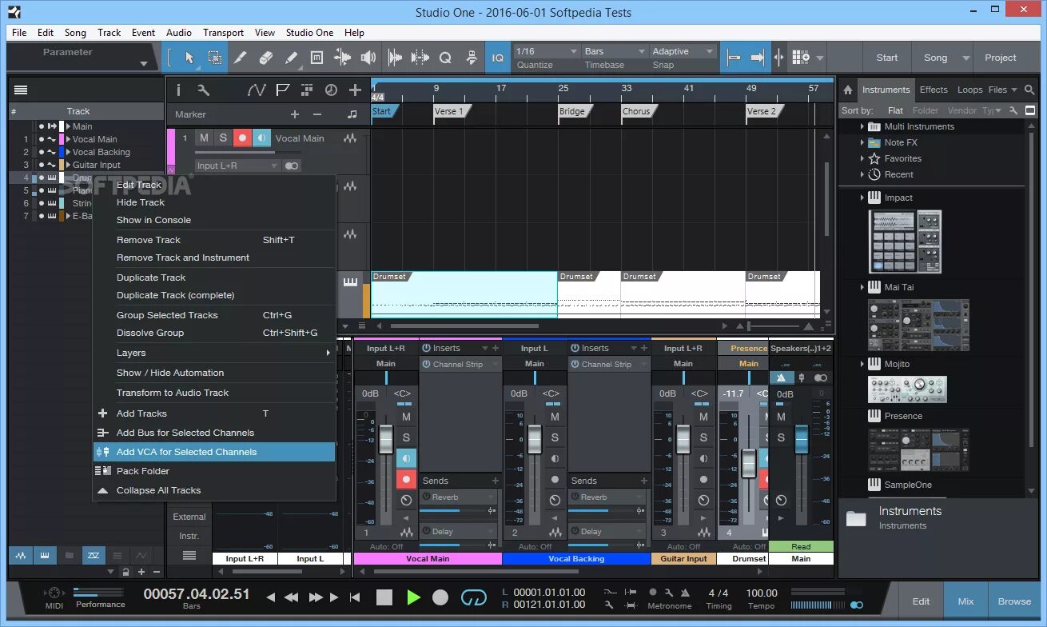1047x627 pixels.
Task: Expand Note FX folder
Action: pos(862,142)
